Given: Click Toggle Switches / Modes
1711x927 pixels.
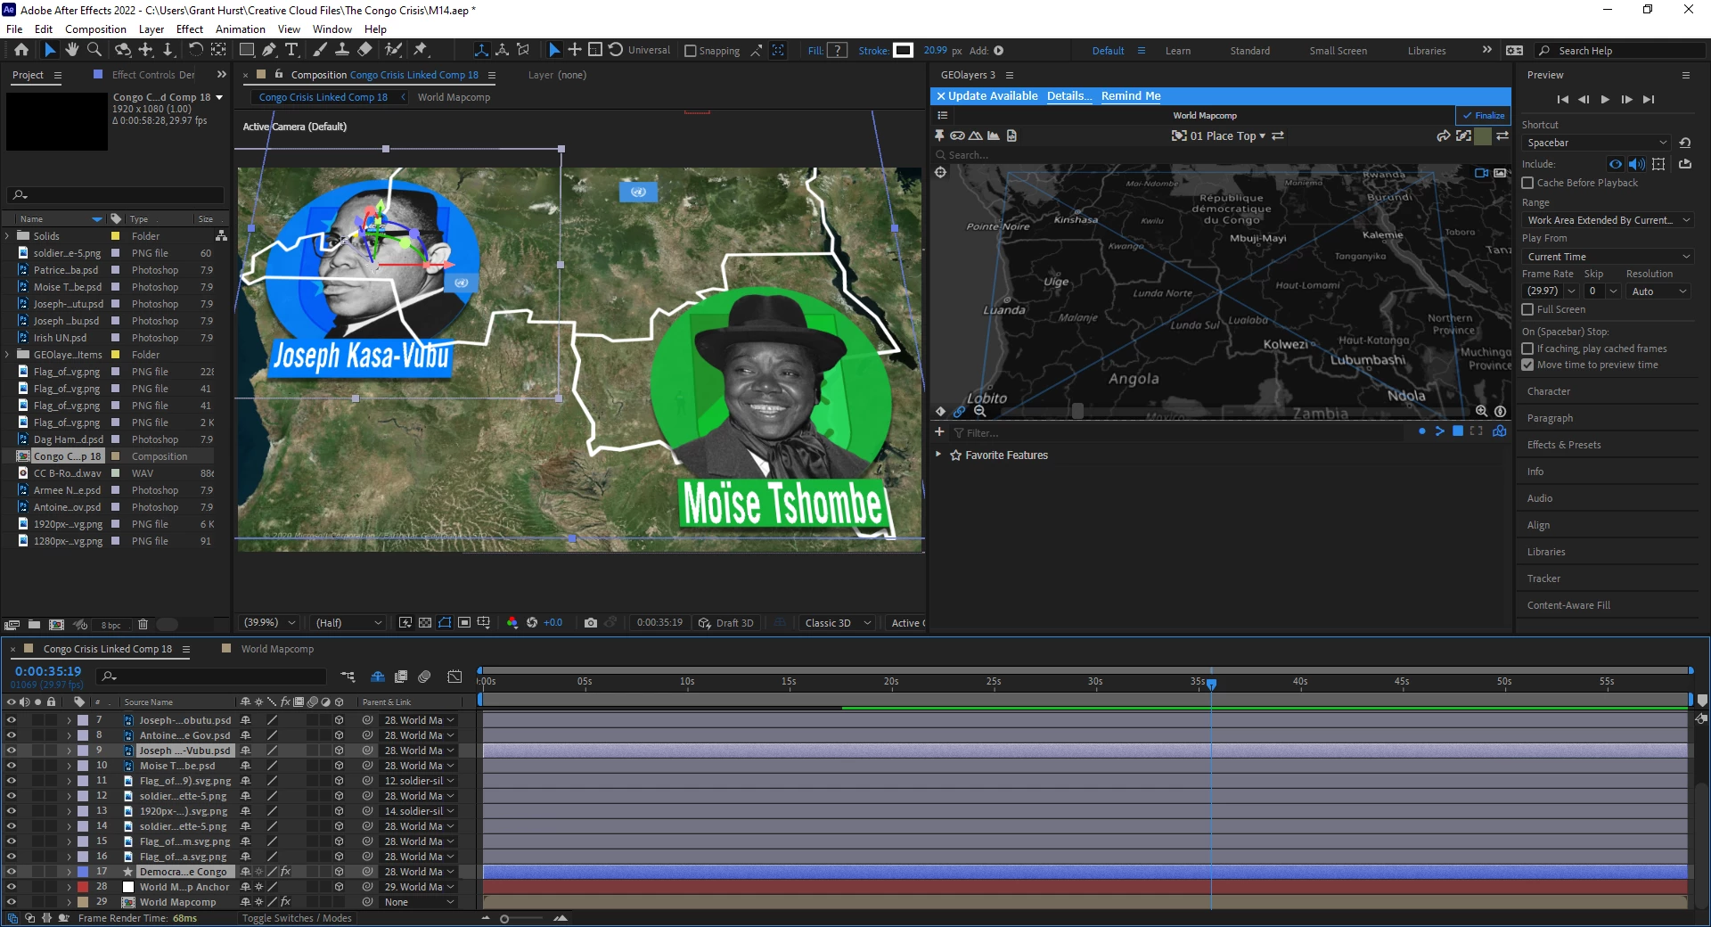Looking at the screenshot, I should click(297, 918).
